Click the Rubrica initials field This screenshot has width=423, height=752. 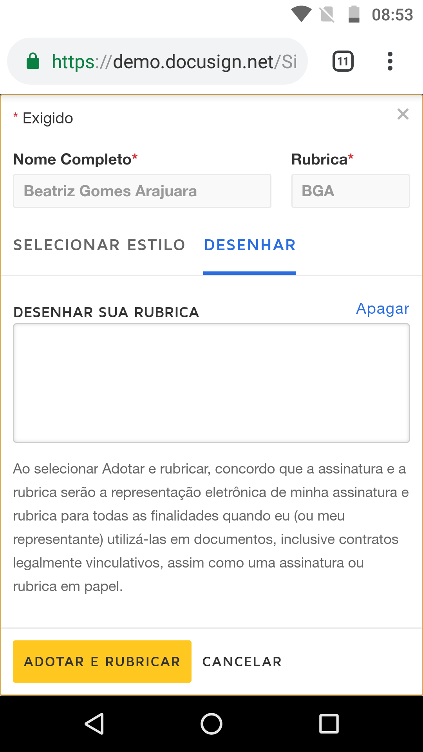(x=351, y=191)
